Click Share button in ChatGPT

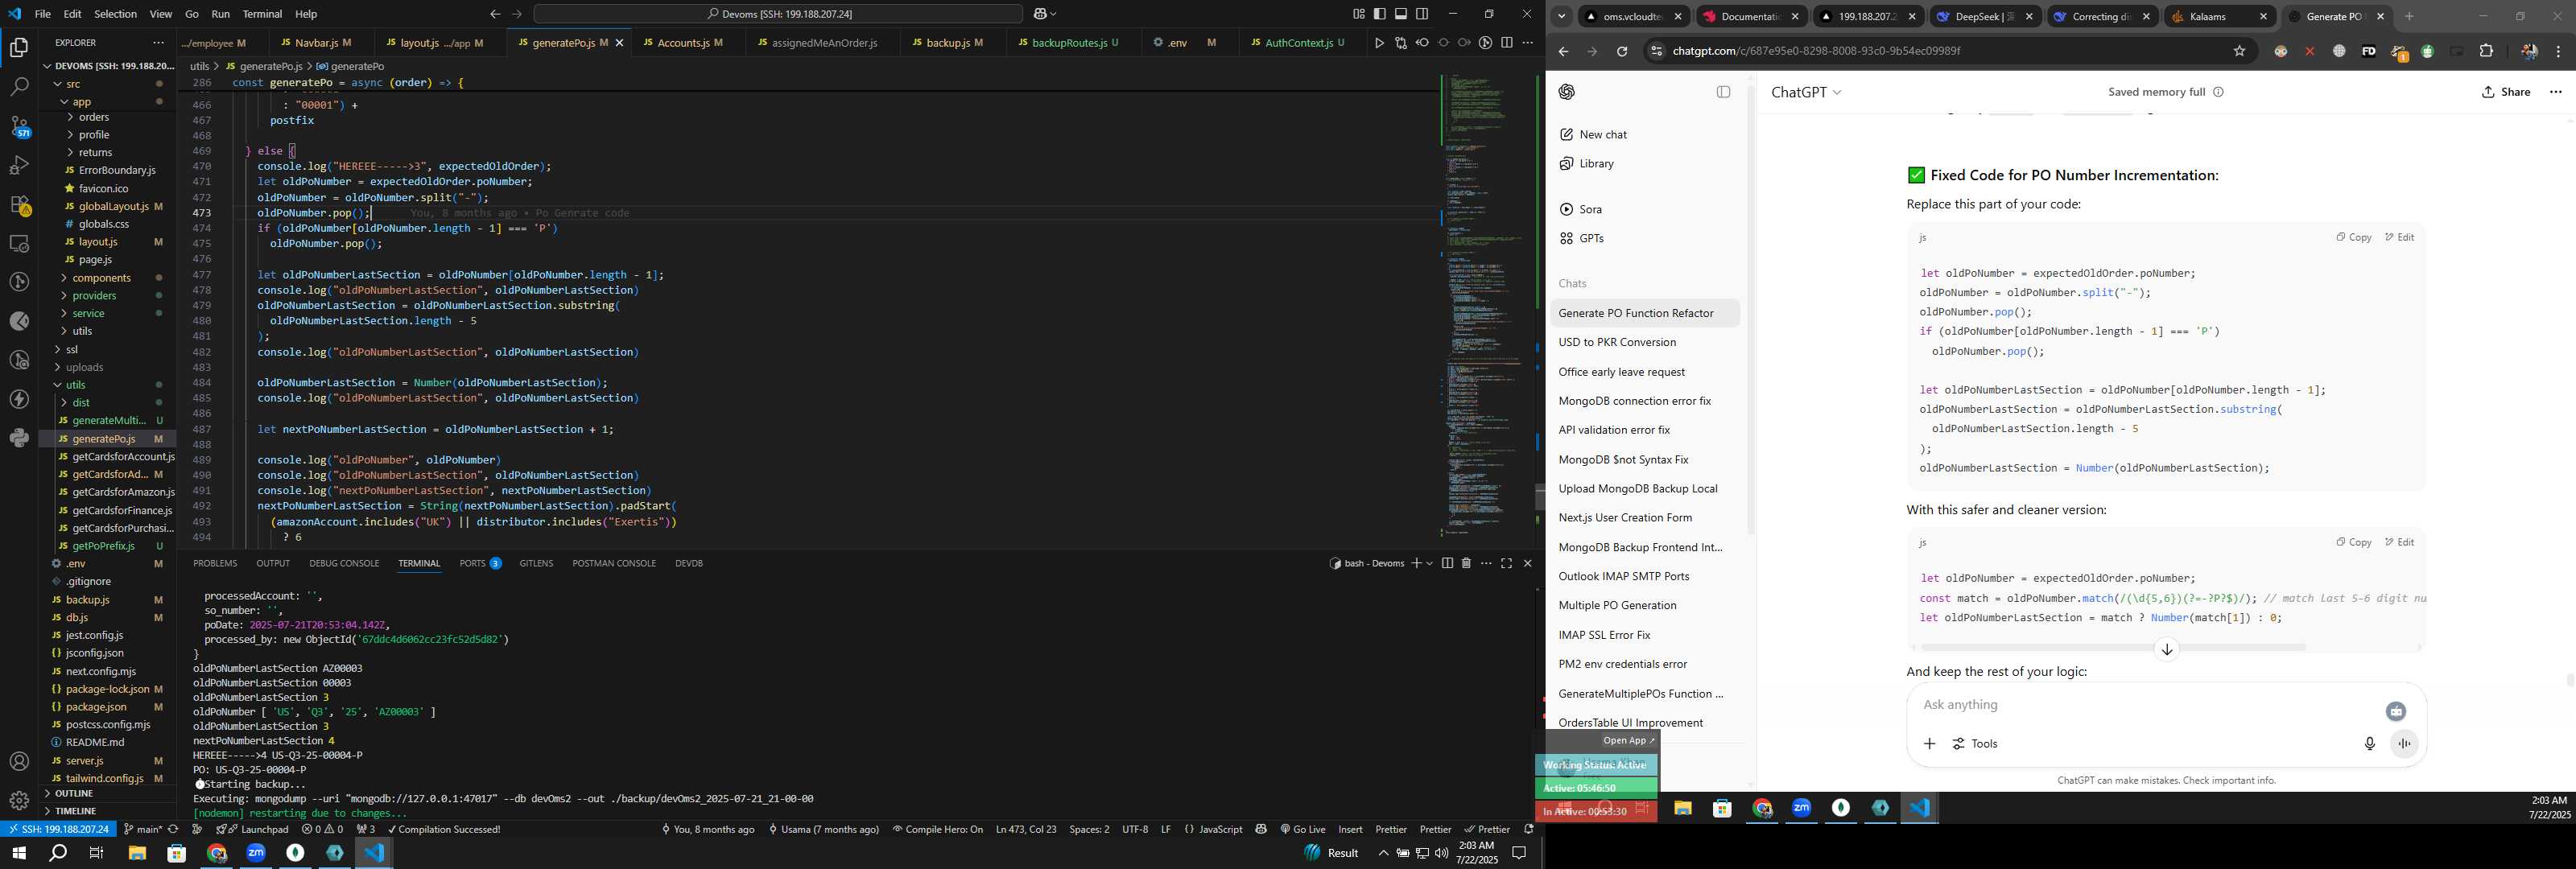click(2506, 92)
